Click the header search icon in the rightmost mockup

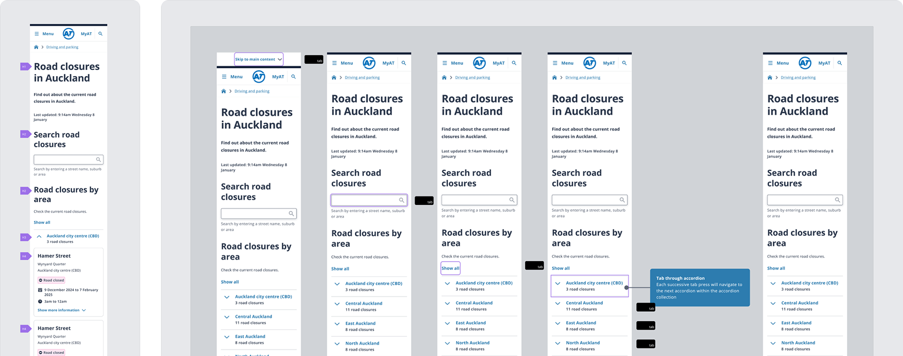point(840,63)
